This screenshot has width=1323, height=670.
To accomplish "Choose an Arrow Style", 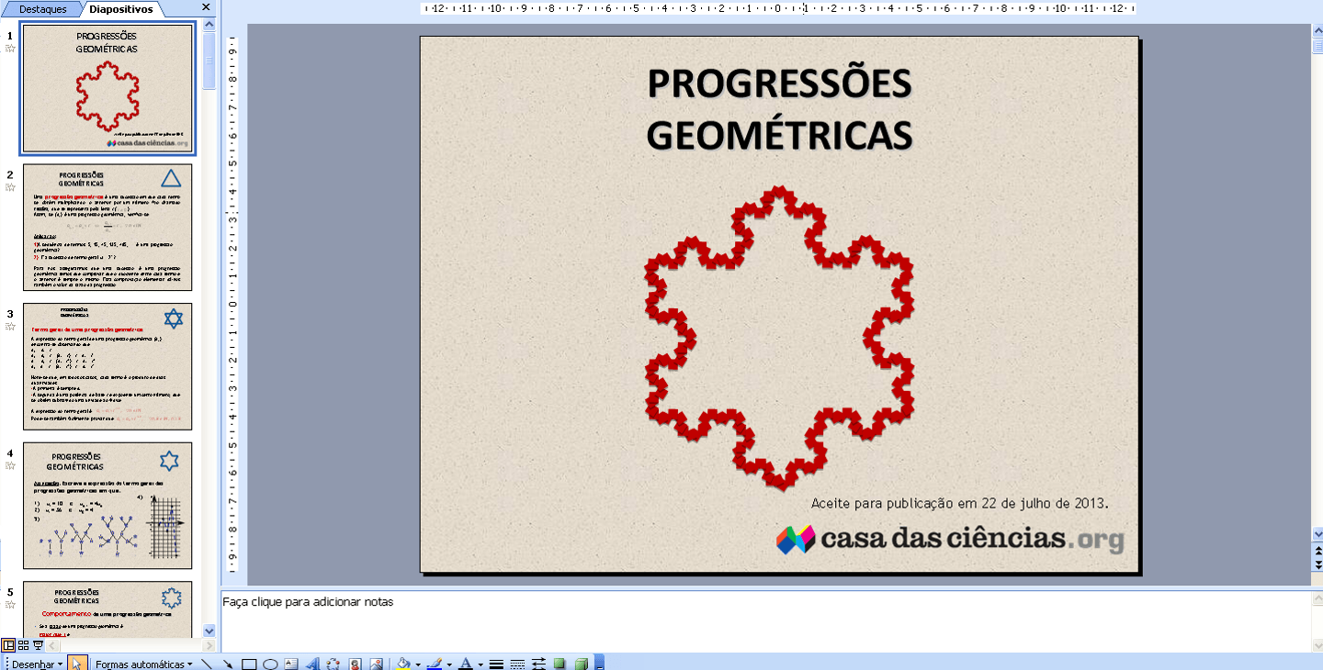I will [x=538, y=664].
